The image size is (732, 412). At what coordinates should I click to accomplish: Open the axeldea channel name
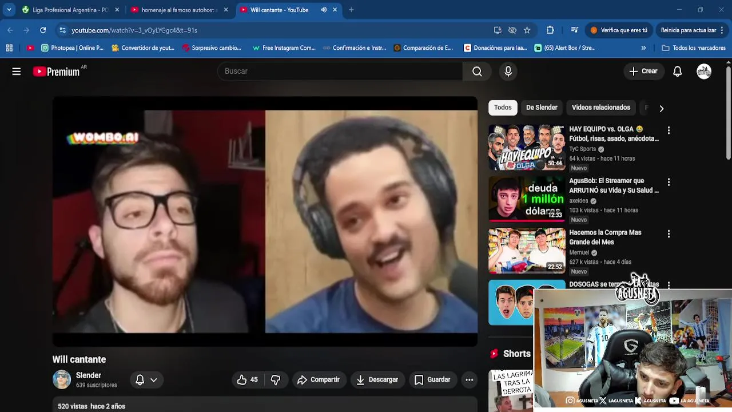579,201
